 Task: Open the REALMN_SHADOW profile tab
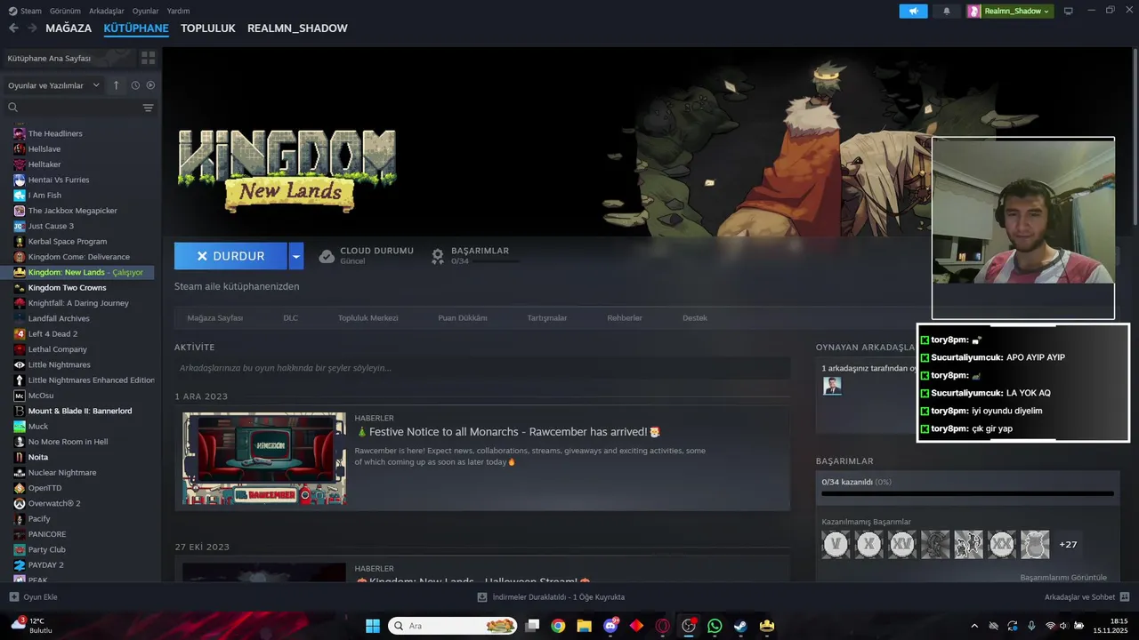(297, 28)
